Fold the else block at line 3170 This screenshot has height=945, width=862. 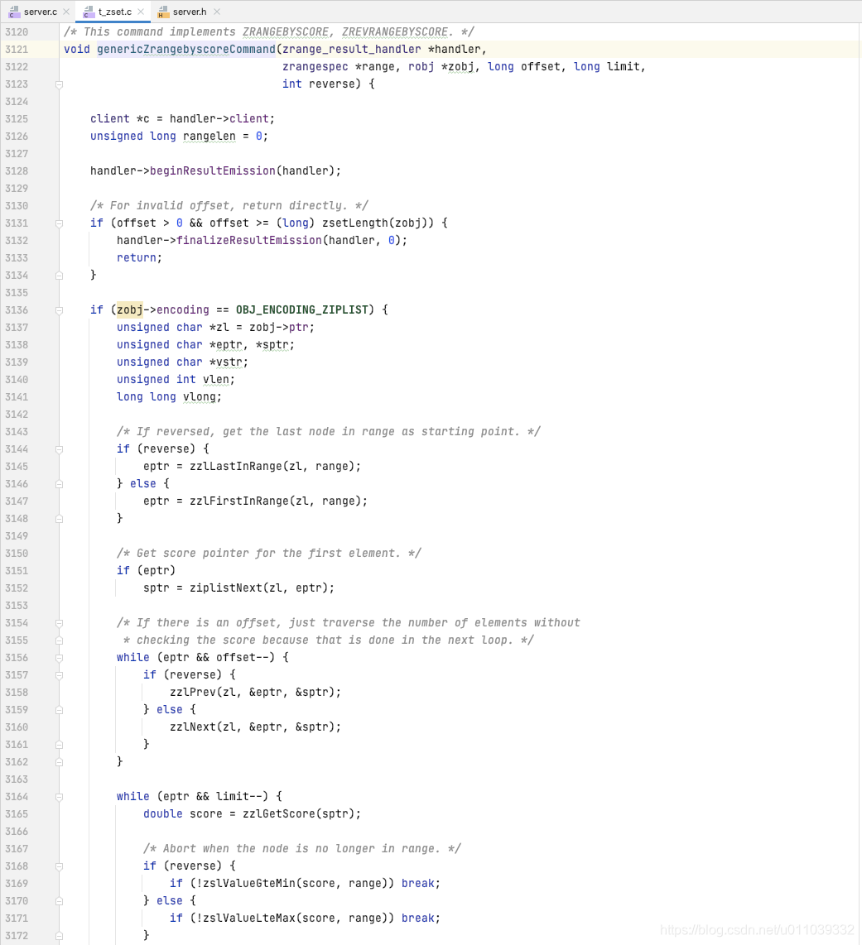click(59, 901)
